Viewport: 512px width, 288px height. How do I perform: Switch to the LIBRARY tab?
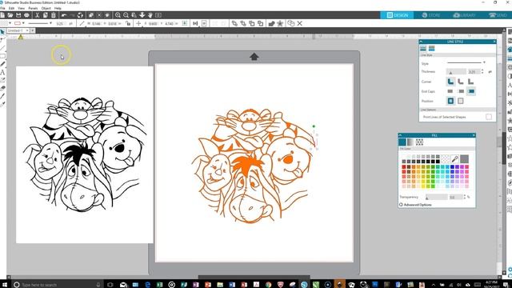pos(464,15)
